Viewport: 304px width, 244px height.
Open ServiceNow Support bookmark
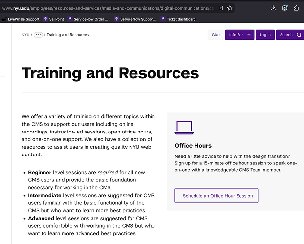click(135, 19)
